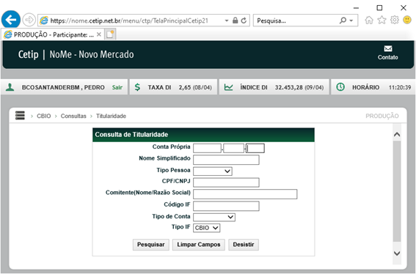Click third Conta Própria input box

(255, 148)
